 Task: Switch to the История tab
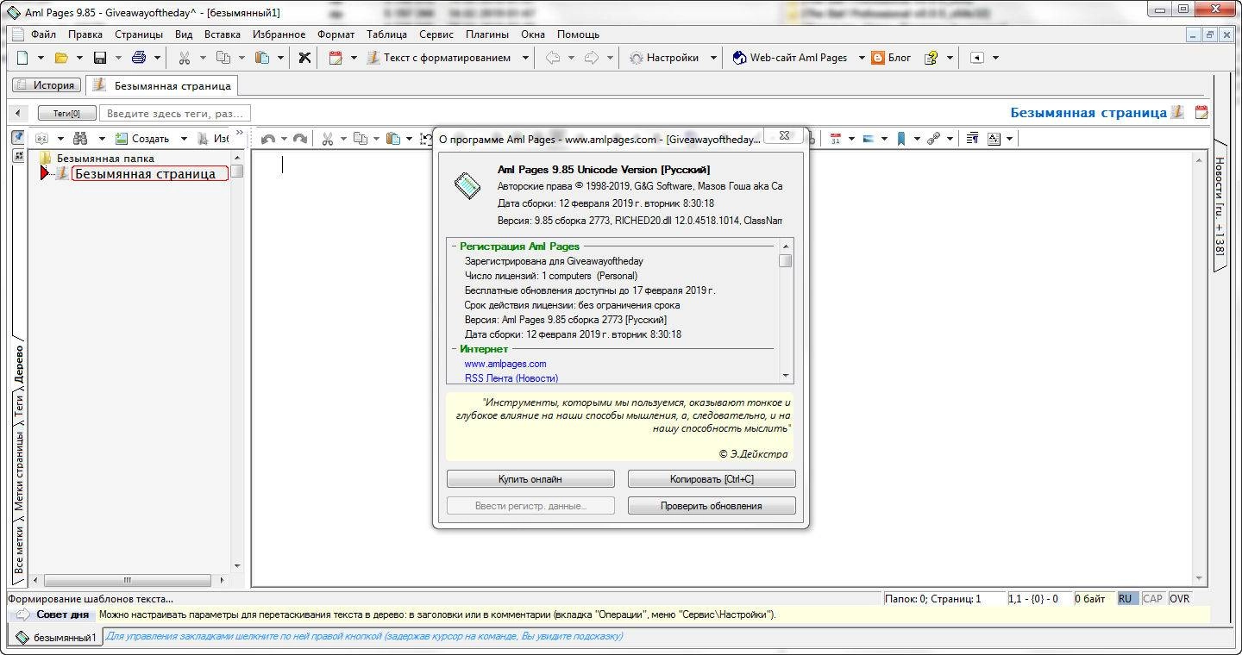[47, 85]
